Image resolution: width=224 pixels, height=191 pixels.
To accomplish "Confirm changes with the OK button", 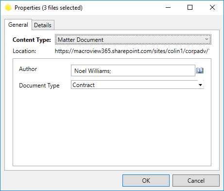I will coord(146,180).
